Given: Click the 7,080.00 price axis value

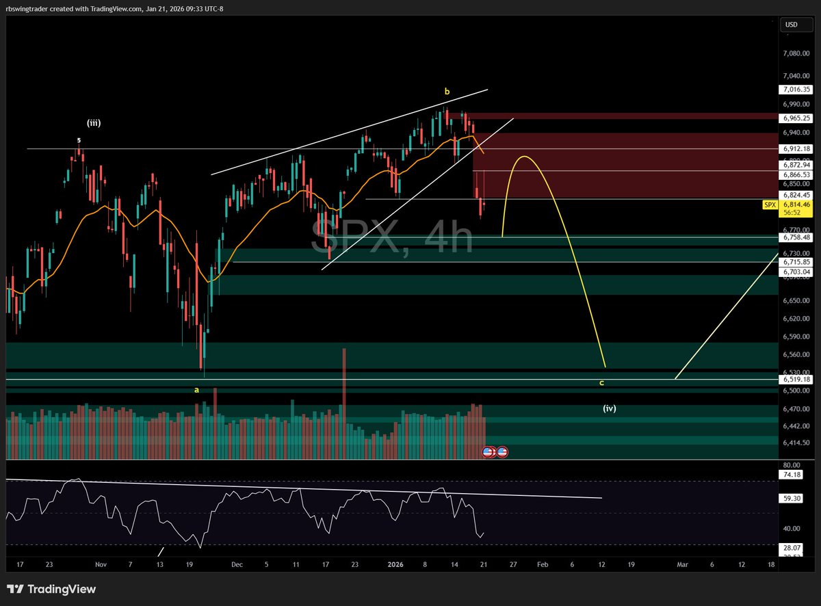Looking at the screenshot, I should 798,53.
